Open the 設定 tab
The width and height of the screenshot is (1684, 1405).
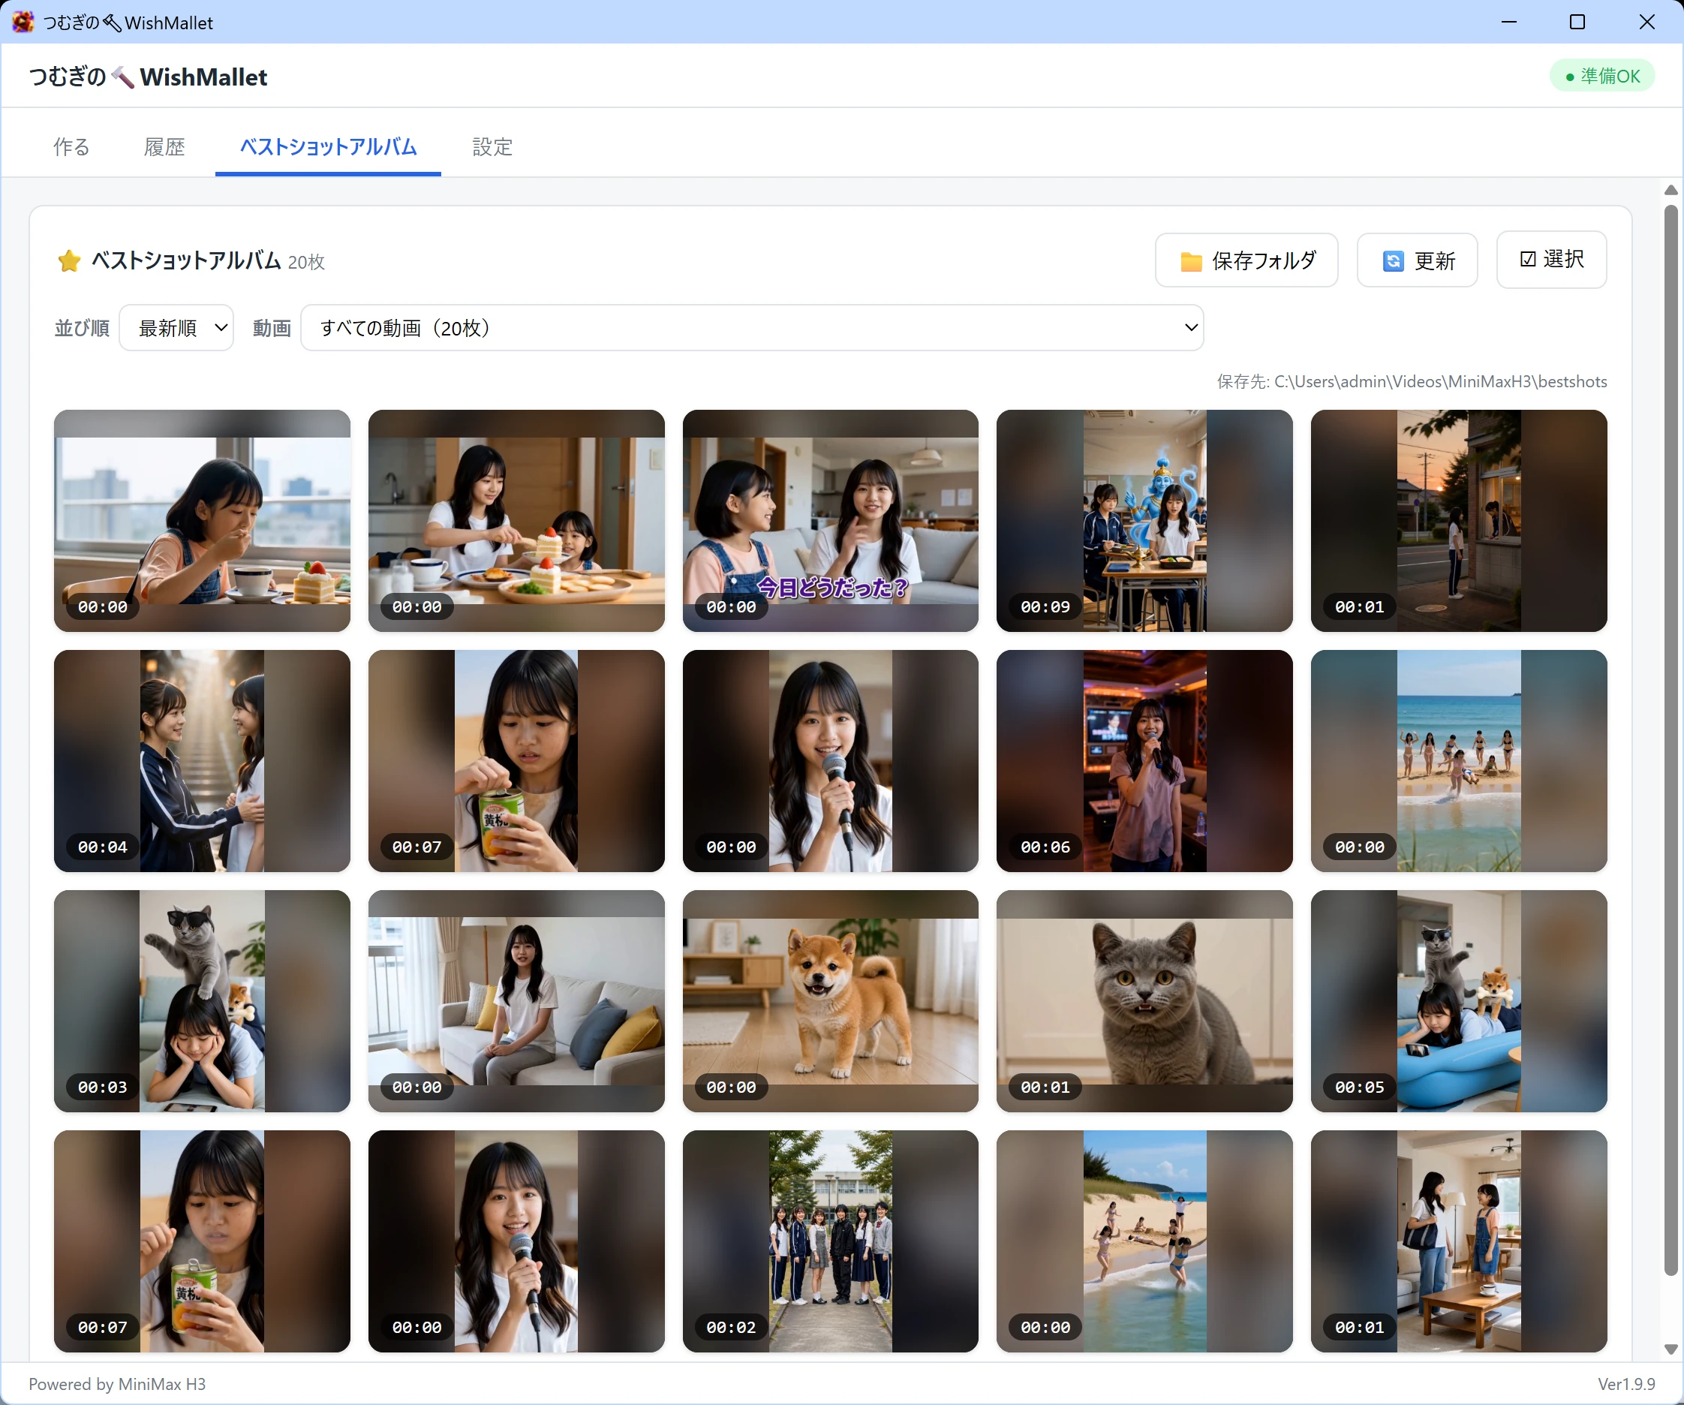[492, 147]
